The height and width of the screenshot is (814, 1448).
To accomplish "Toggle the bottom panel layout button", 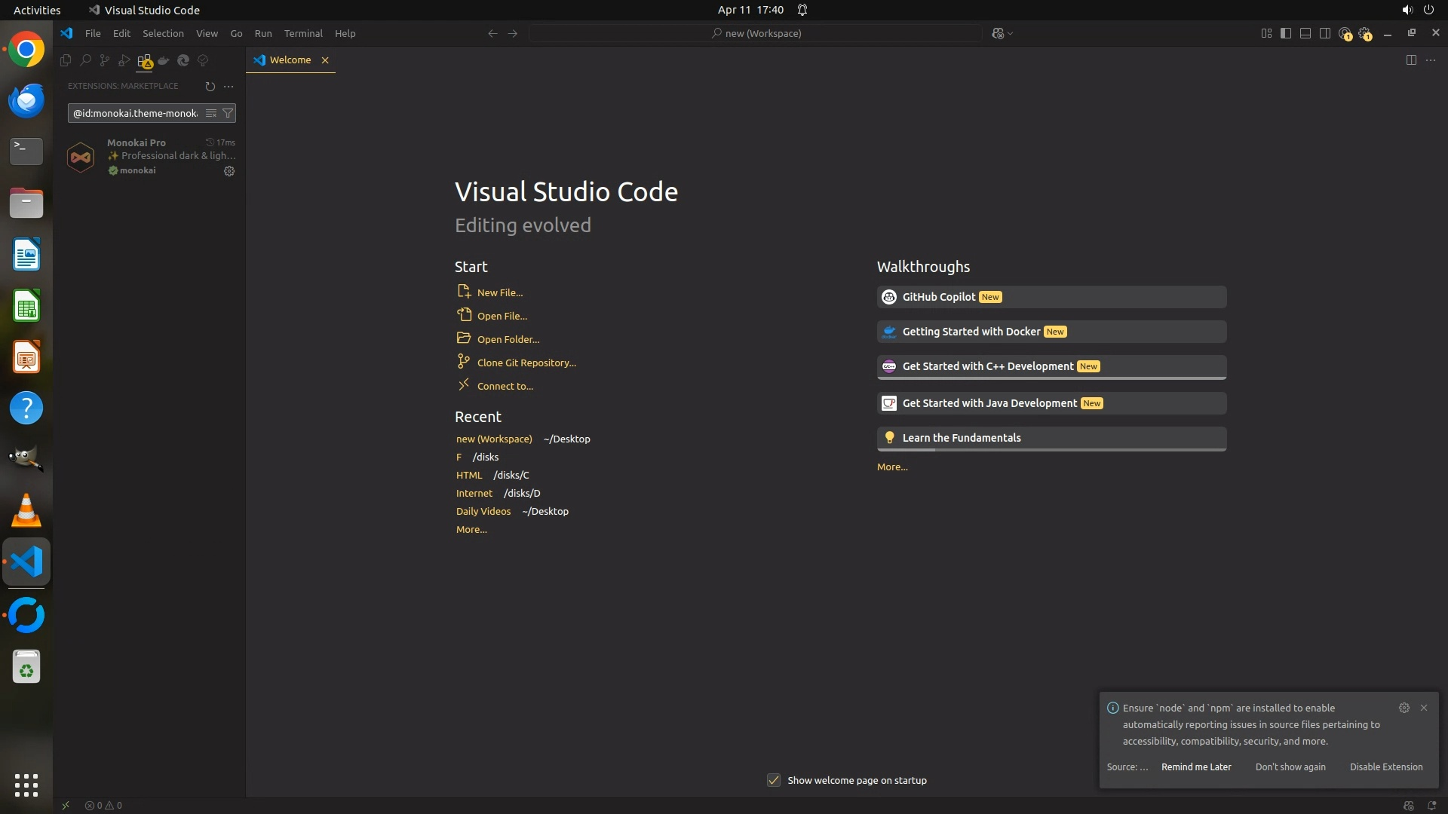I will [x=1305, y=33].
